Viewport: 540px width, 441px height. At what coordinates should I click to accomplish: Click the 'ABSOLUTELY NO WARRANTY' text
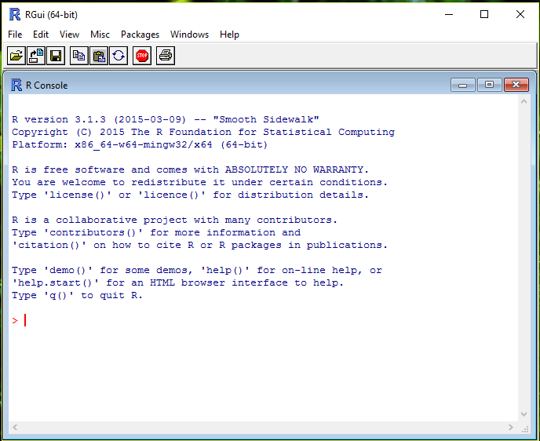[294, 169]
